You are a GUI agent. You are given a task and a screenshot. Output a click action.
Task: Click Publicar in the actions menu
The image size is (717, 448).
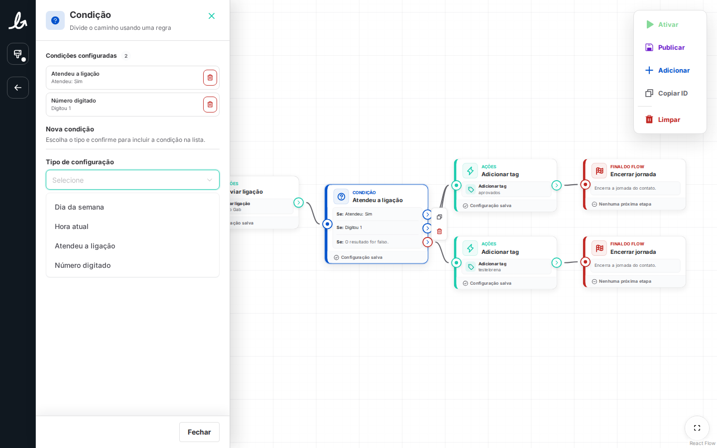tap(670, 47)
